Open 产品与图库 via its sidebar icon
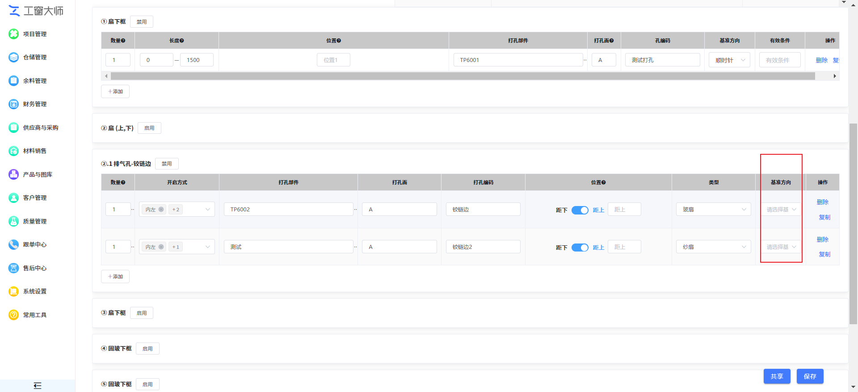The height and width of the screenshot is (392, 858). coord(14,174)
